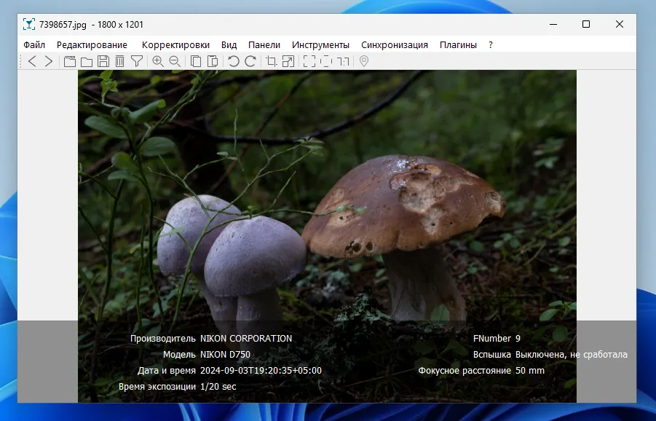Go to the previous image arrow

[32, 61]
